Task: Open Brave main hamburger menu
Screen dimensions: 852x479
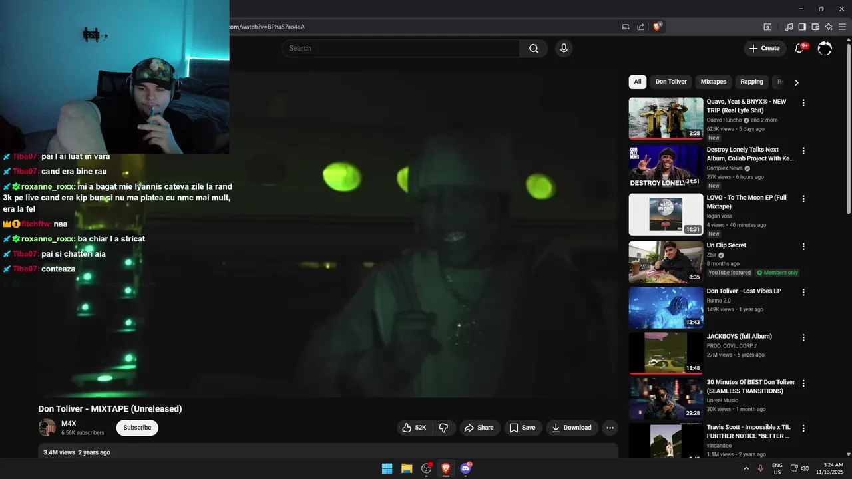Action: 842,27
